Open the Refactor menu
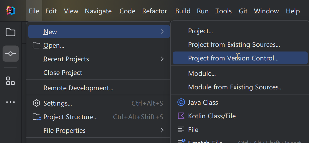The height and width of the screenshot is (143, 309). [155, 11]
